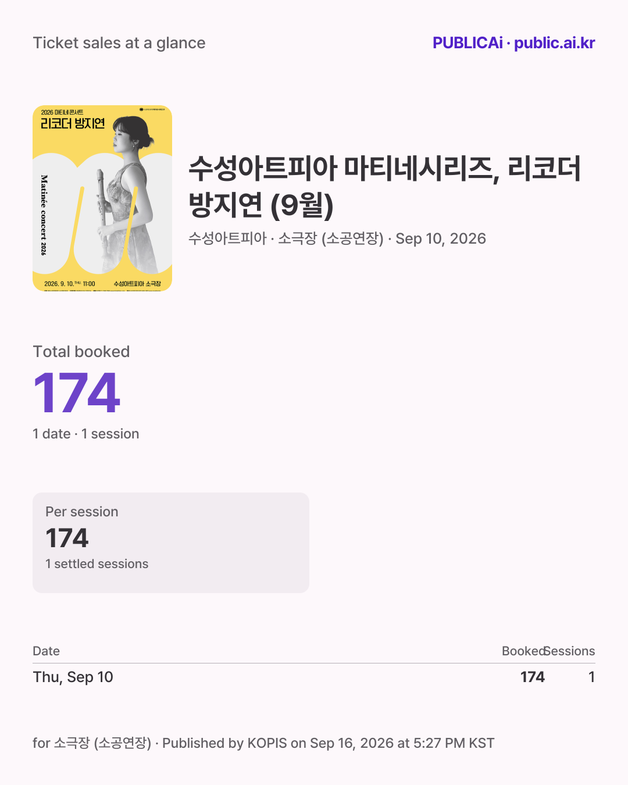Select the show title 수성아트피아 마티네시리즈
The width and height of the screenshot is (628, 785).
click(384, 186)
